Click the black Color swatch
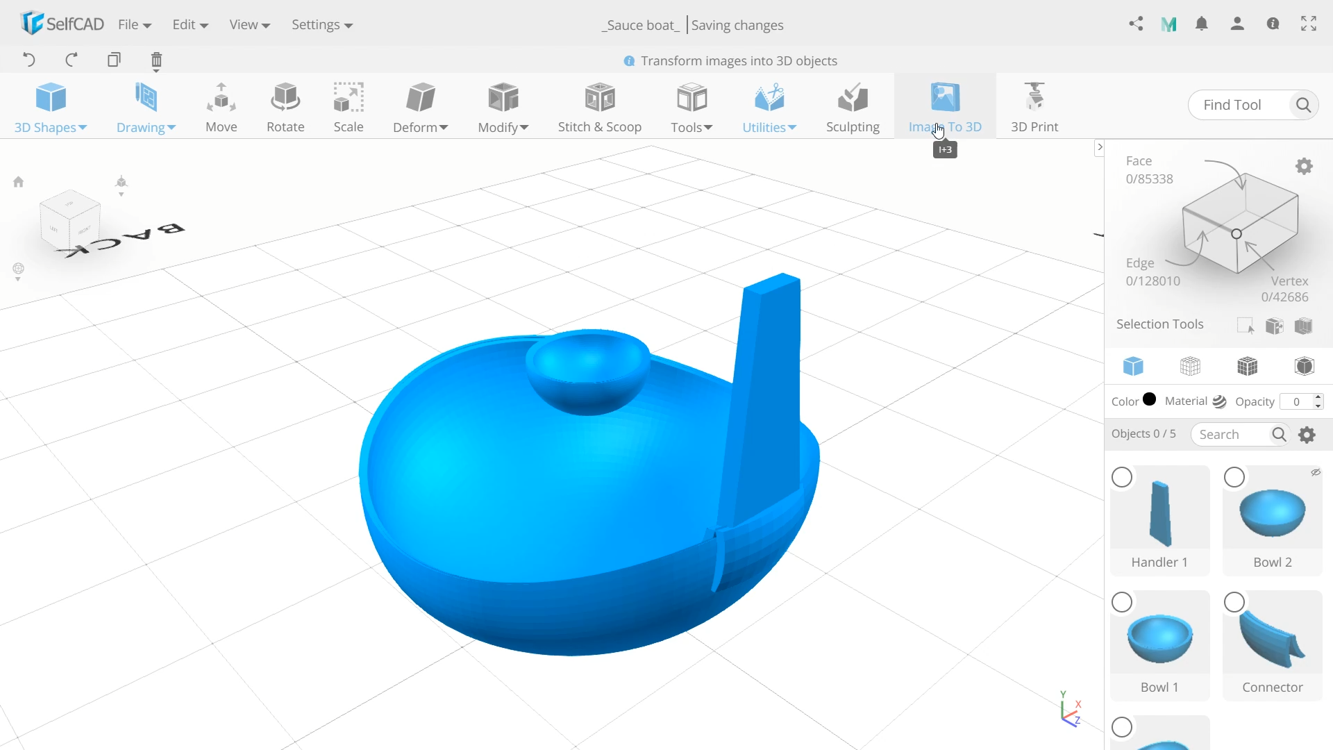Viewport: 1333px width, 750px height. [x=1150, y=399]
